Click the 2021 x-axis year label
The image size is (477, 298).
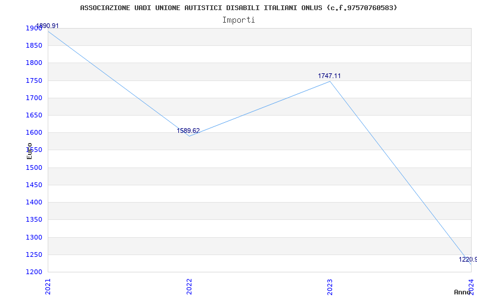coord(48,287)
